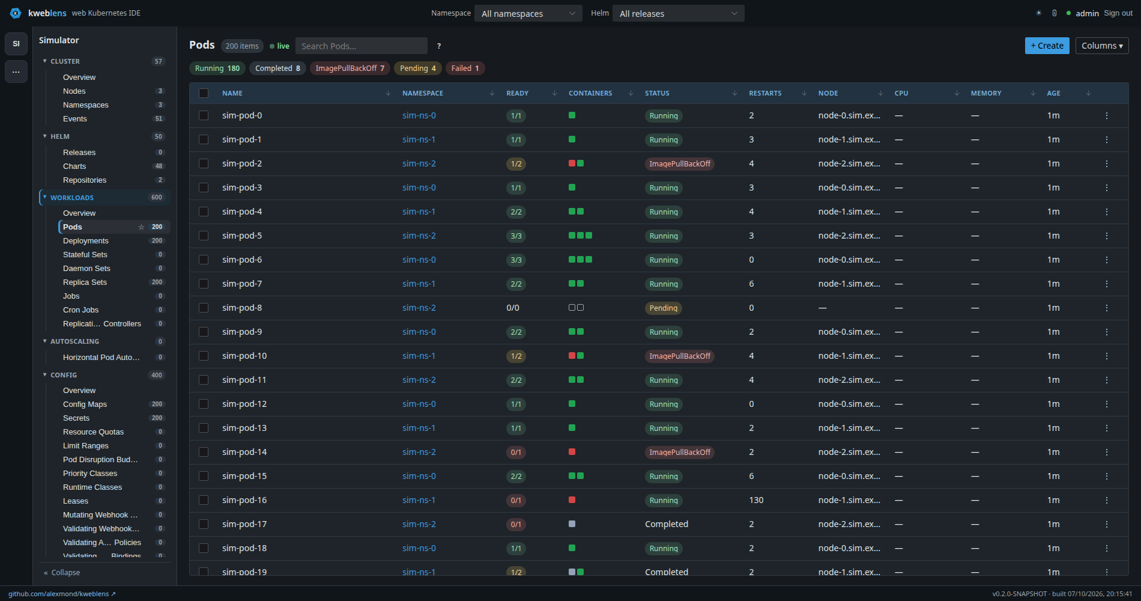
Task: Sort by the NAME column arrow
Action: pyautogui.click(x=388, y=93)
